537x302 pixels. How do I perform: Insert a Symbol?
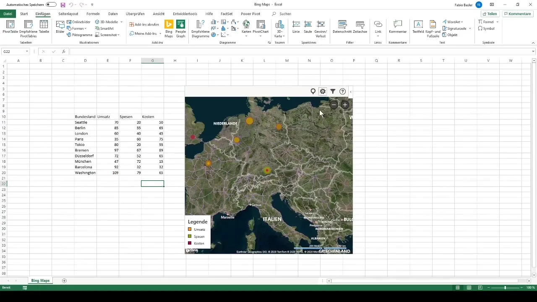486,29
